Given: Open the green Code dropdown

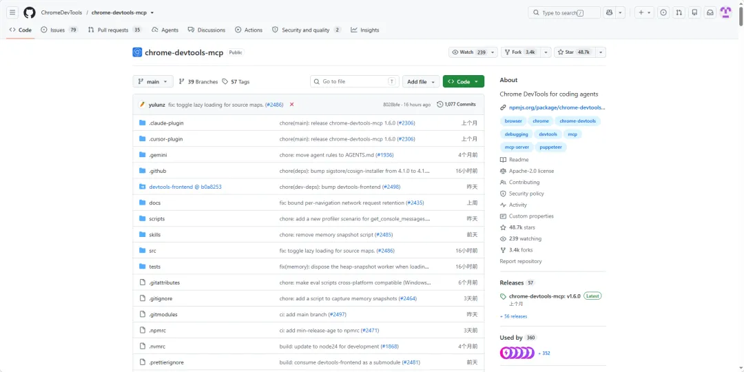Looking at the screenshot, I should [463, 81].
